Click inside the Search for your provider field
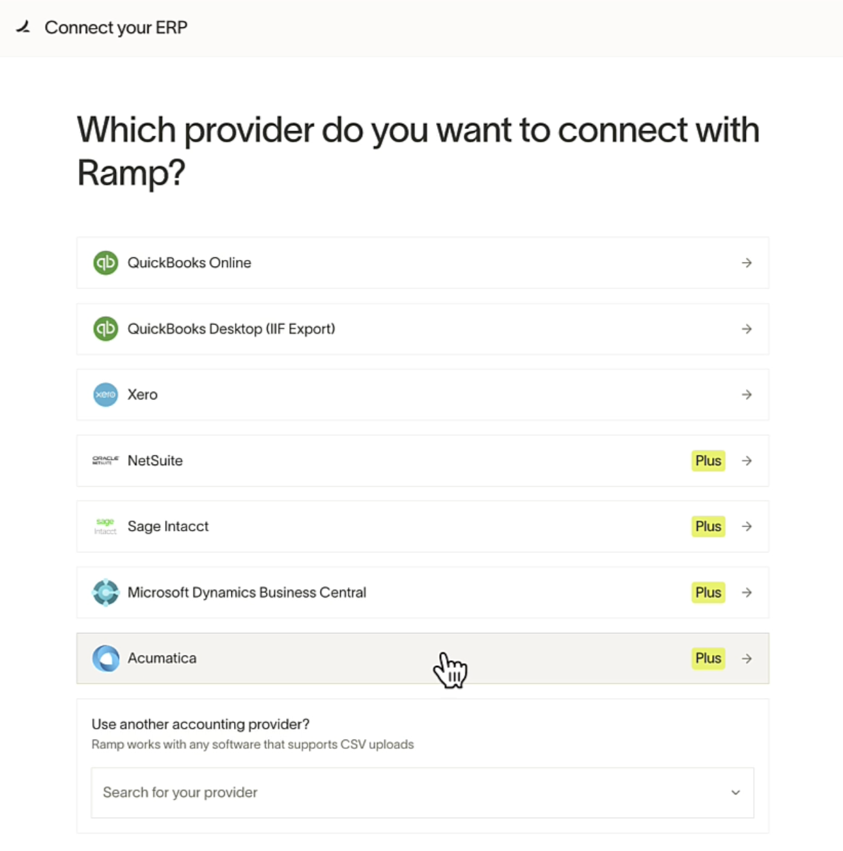Screen dimensions: 843x851 [x=326, y=792]
